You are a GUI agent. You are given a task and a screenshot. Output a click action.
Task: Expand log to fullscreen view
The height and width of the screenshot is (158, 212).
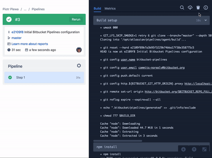coord(204,150)
